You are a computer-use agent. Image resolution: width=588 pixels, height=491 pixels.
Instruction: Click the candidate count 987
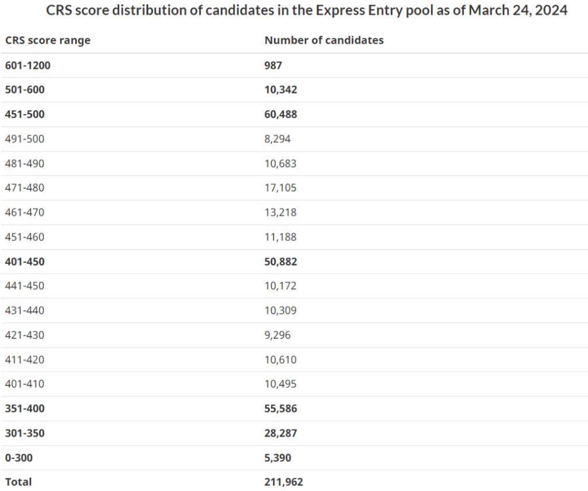click(273, 65)
